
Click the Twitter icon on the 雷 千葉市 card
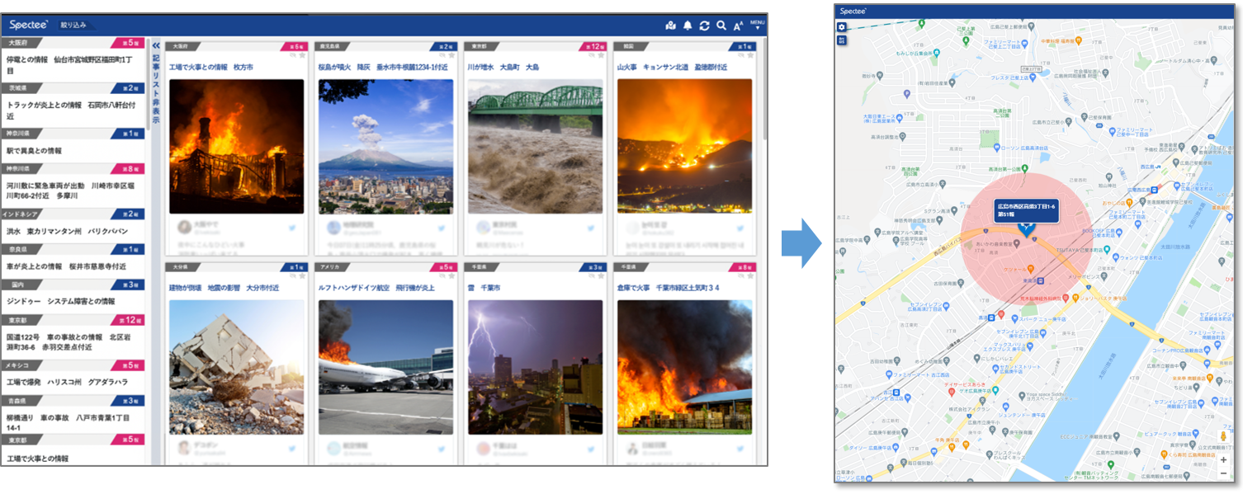590,449
